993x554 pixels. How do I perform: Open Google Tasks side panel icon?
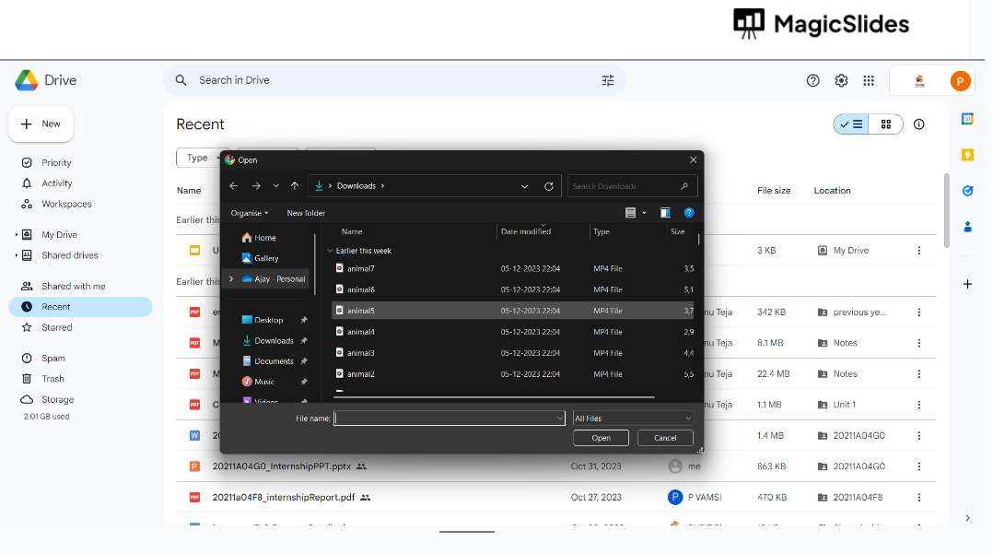coord(967,191)
